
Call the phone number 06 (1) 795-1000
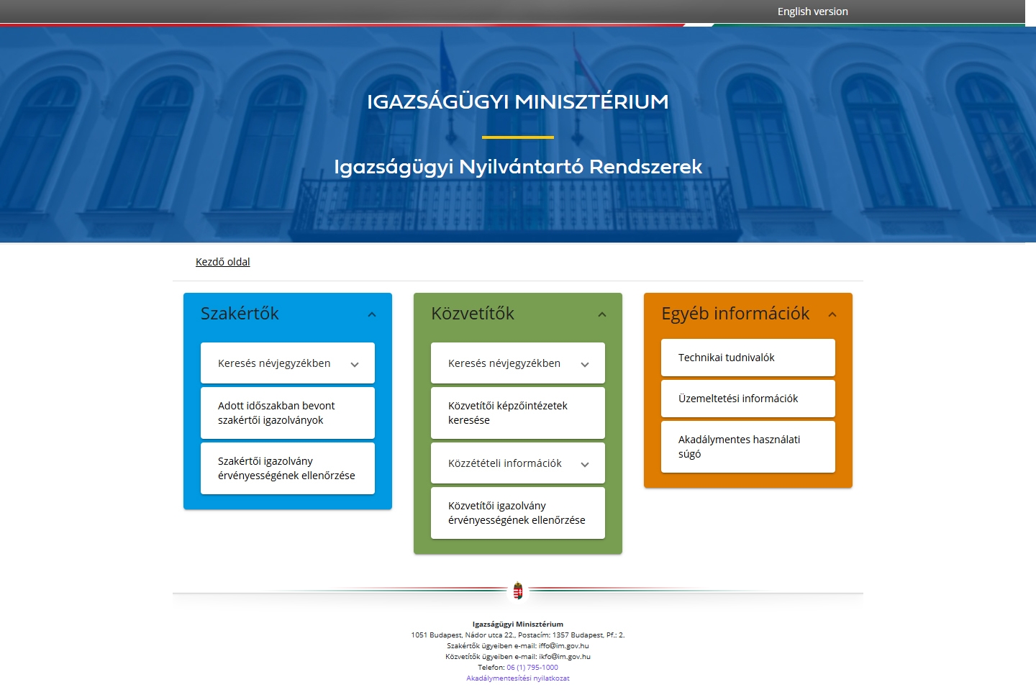[x=532, y=668]
